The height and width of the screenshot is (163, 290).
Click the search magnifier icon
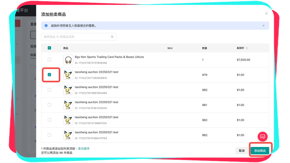pyautogui.click(x=112, y=37)
